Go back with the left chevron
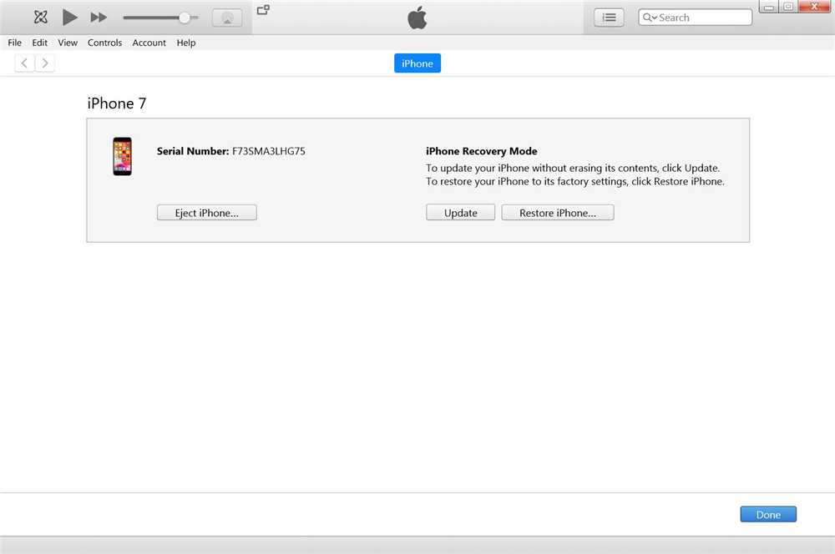Viewport: 835px width, 554px height. tap(25, 63)
